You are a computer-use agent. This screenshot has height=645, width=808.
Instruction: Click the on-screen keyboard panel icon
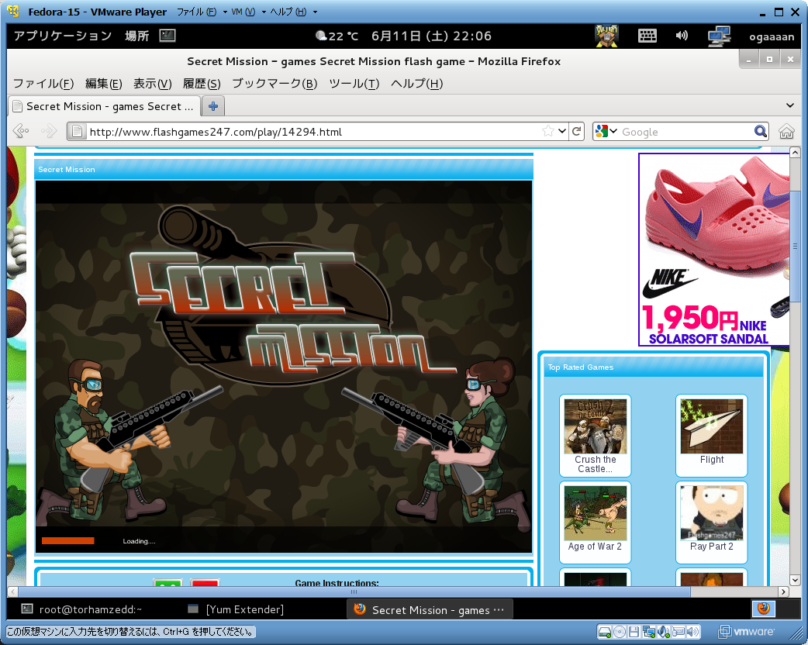coord(647,36)
